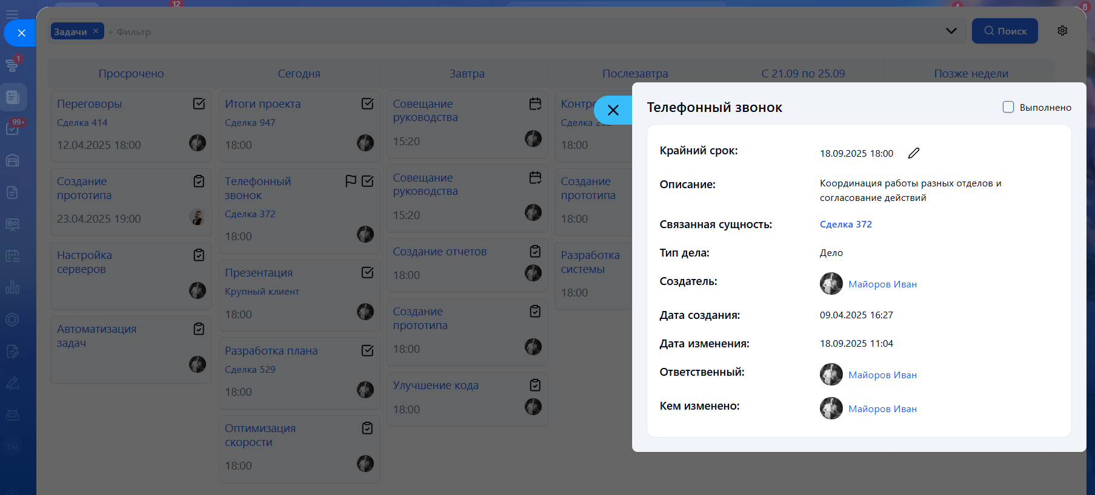
Task: Click calendar icon on first Совещание руководства card
Action: (535, 103)
